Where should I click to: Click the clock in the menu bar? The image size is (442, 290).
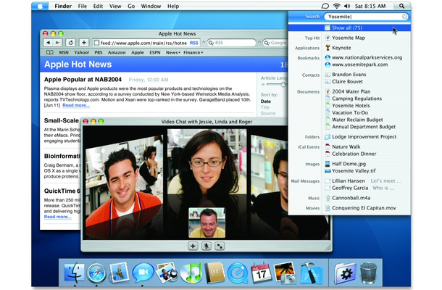(370, 6)
